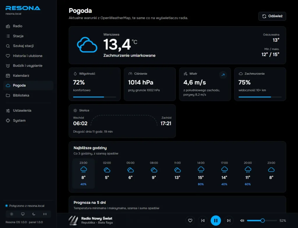The height and width of the screenshot is (228, 298).
Task: Switch to the light theme sun button
Action: pyautogui.click(x=12, y=214)
